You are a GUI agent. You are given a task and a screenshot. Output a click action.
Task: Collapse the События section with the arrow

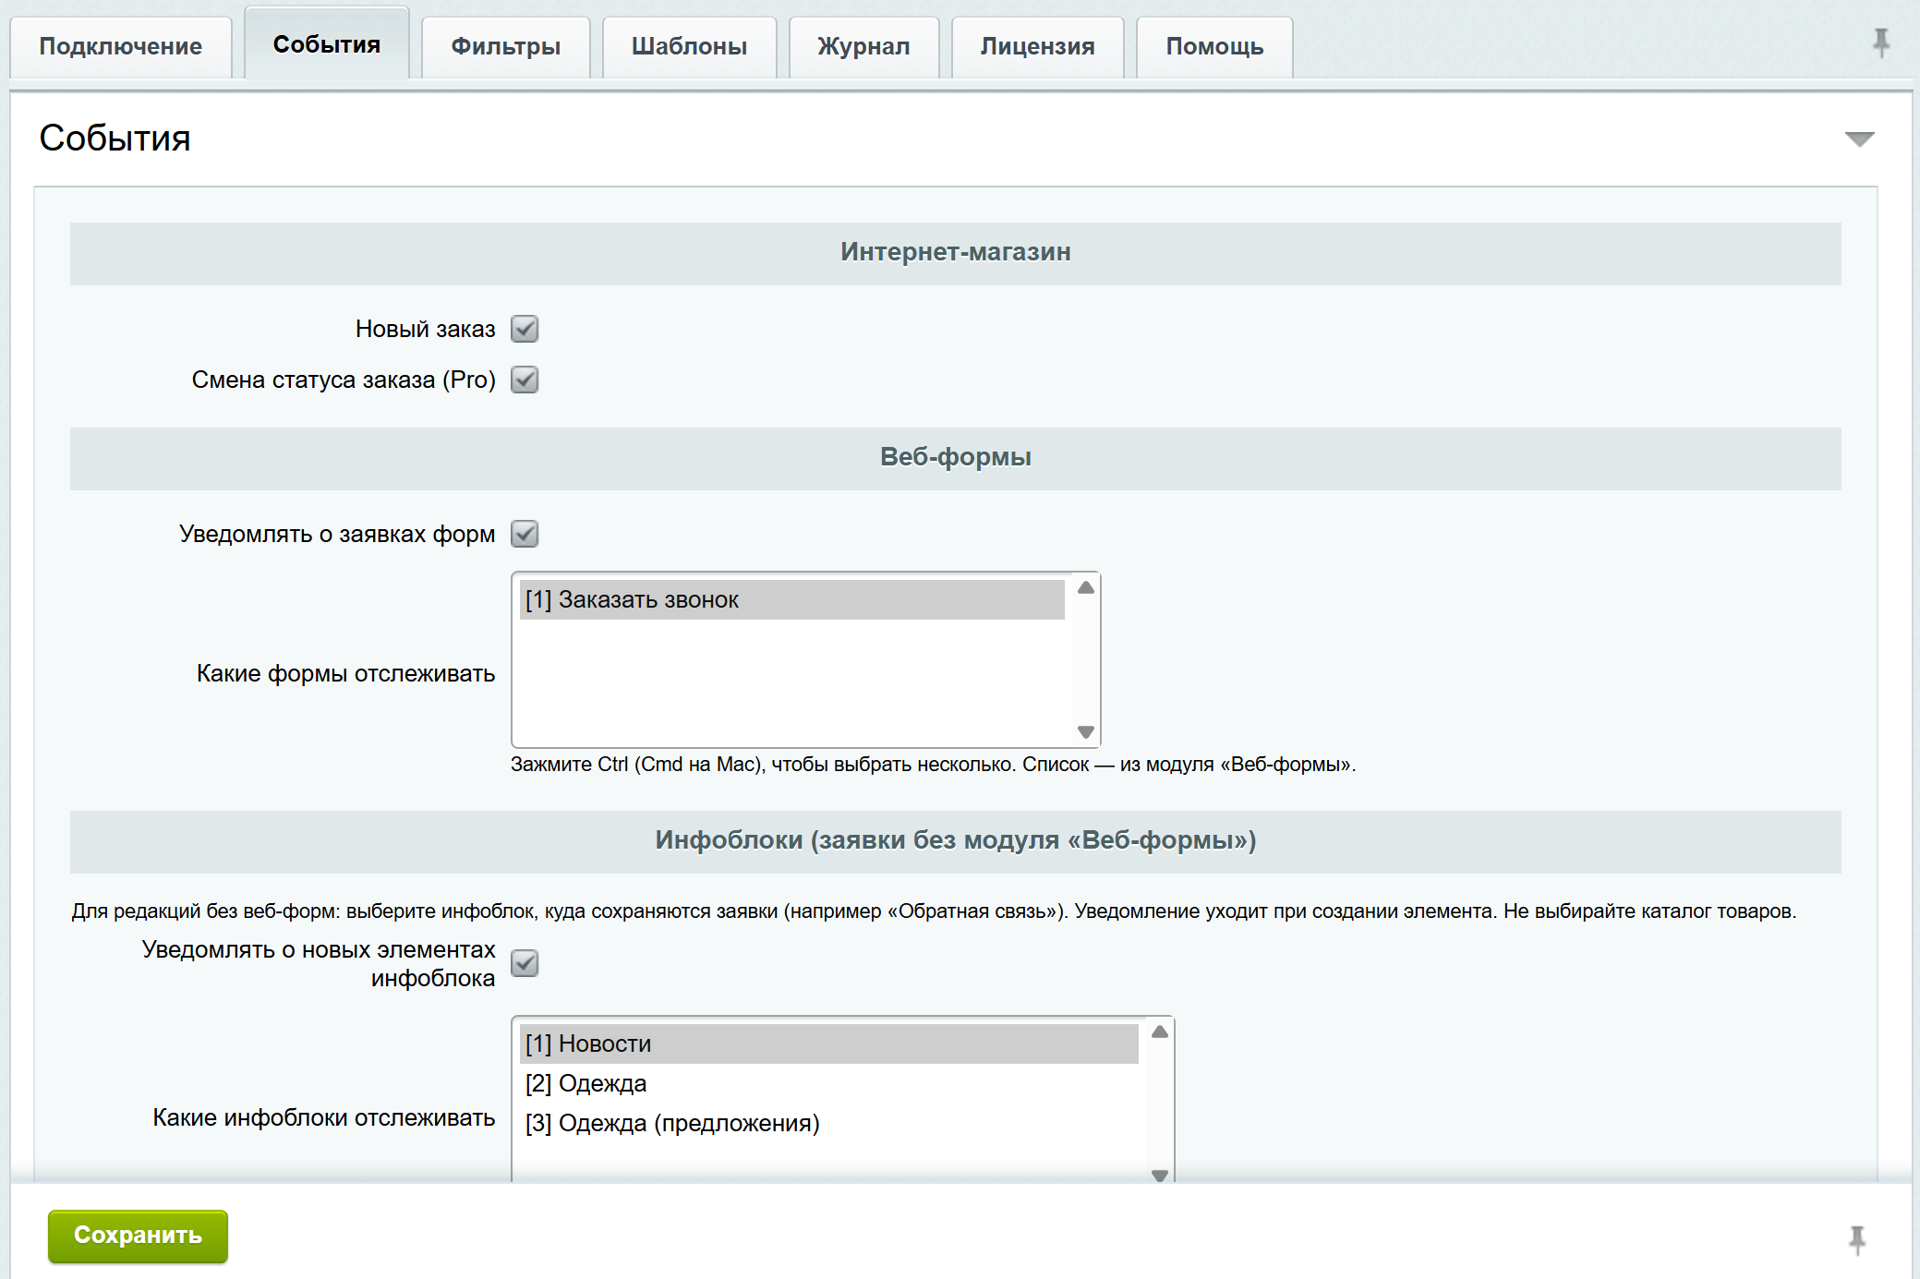tap(1859, 139)
